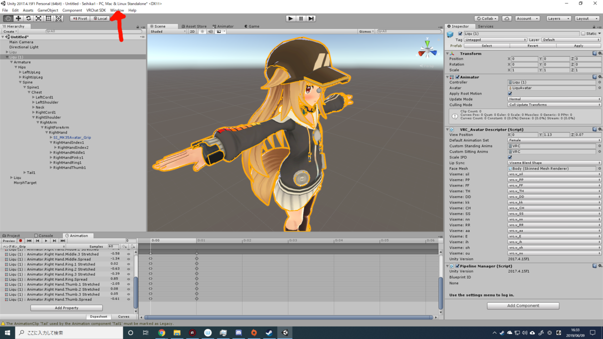Viewport: 603px width, 339px height.
Task: Toggle scene audio with the speaker icon
Action: point(211,32)
